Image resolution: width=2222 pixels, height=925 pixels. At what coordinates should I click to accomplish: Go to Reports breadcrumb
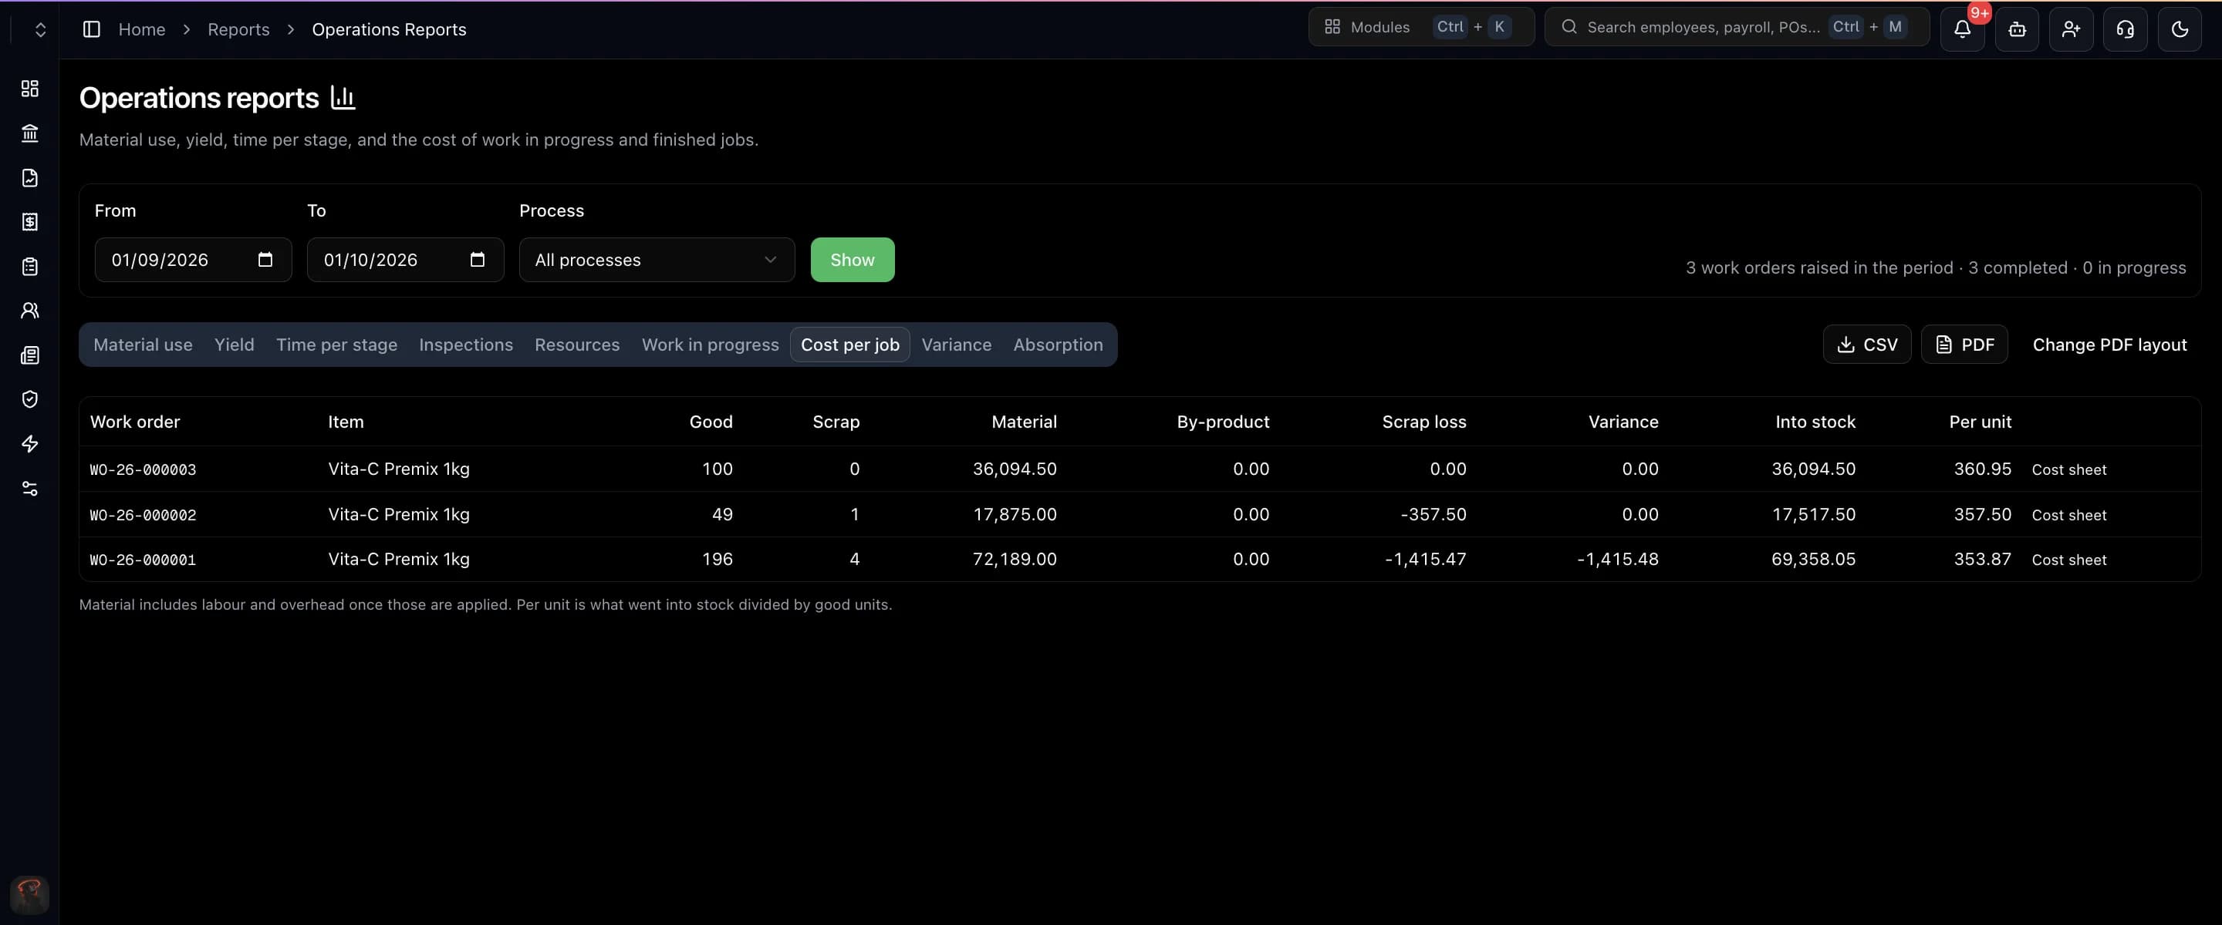coord(238,29)
